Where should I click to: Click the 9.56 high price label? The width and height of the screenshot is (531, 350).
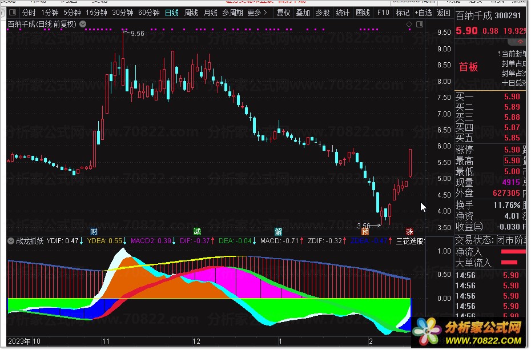[x=138, y=34]
